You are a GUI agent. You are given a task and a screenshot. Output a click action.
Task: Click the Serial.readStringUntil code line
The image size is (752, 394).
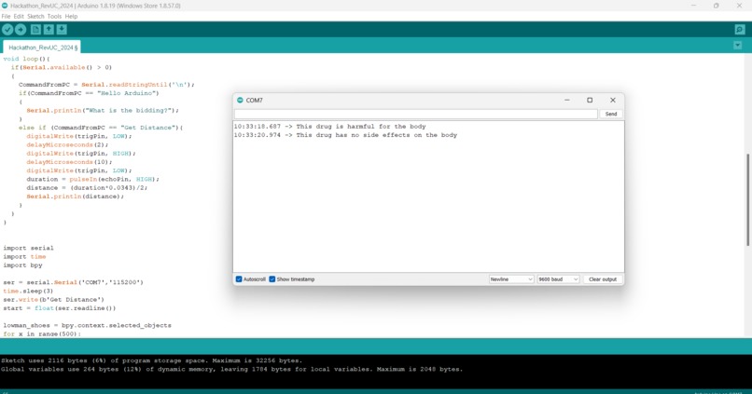click(x=106, y=84)
